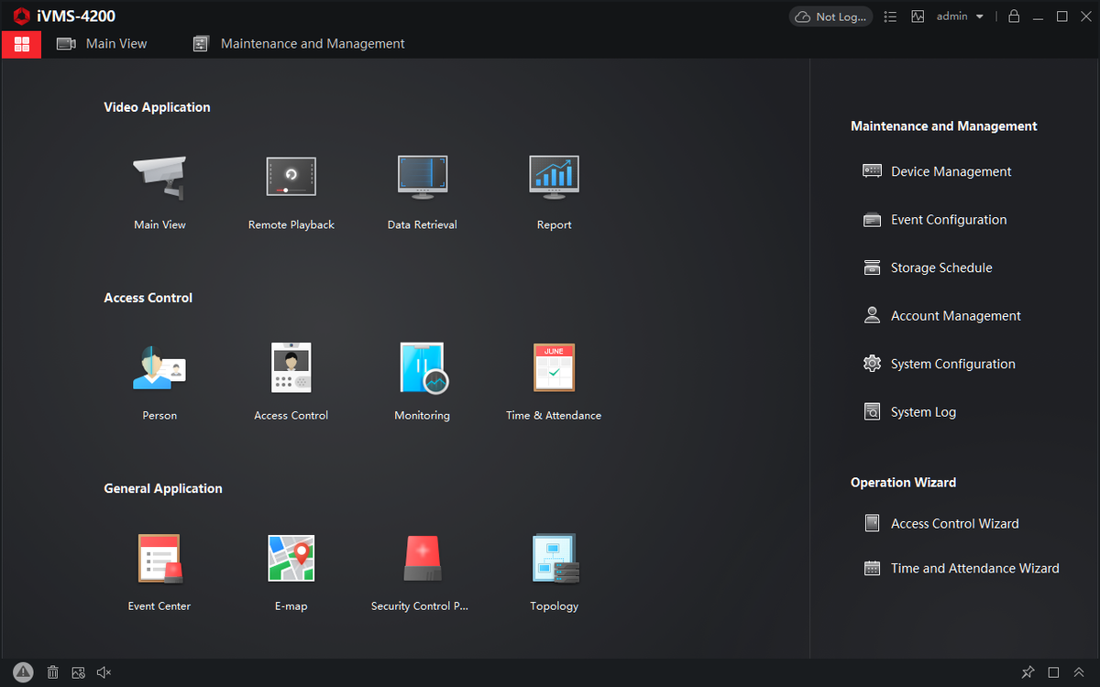Click the Device Management icon

872,171
